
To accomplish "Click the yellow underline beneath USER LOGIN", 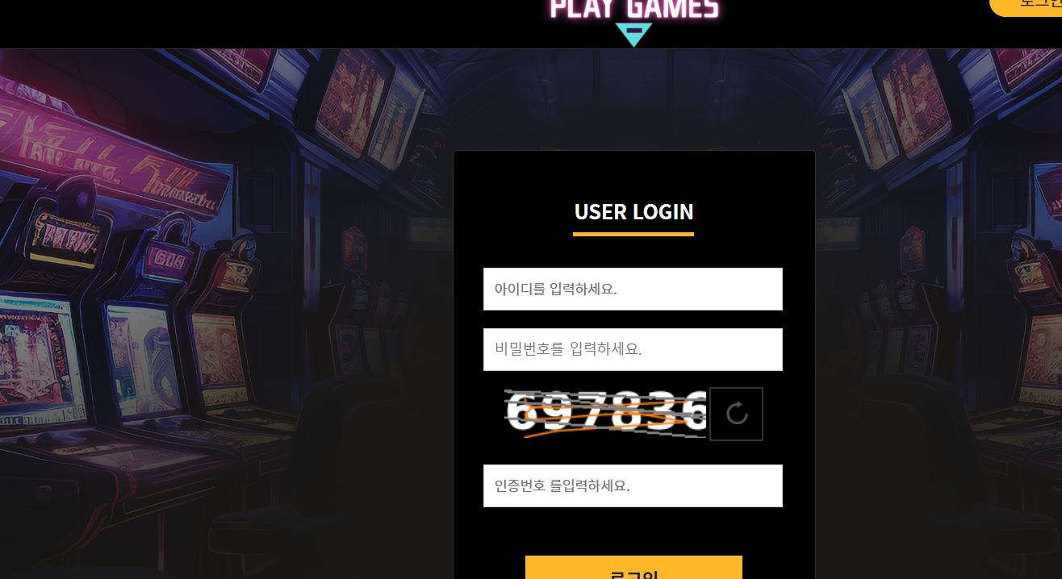I will coord(633,234).
